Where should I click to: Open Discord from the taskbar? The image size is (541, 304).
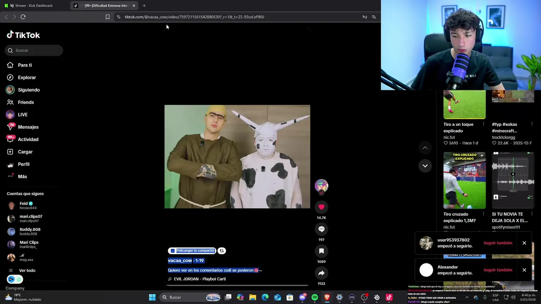302,297
